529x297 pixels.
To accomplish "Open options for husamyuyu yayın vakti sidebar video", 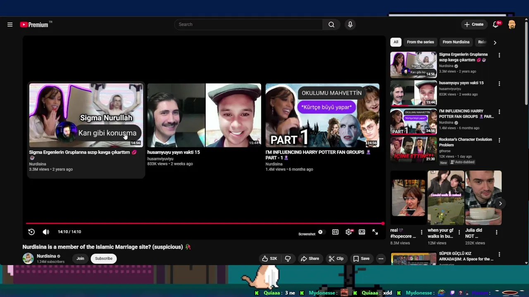I will (499, 84).
